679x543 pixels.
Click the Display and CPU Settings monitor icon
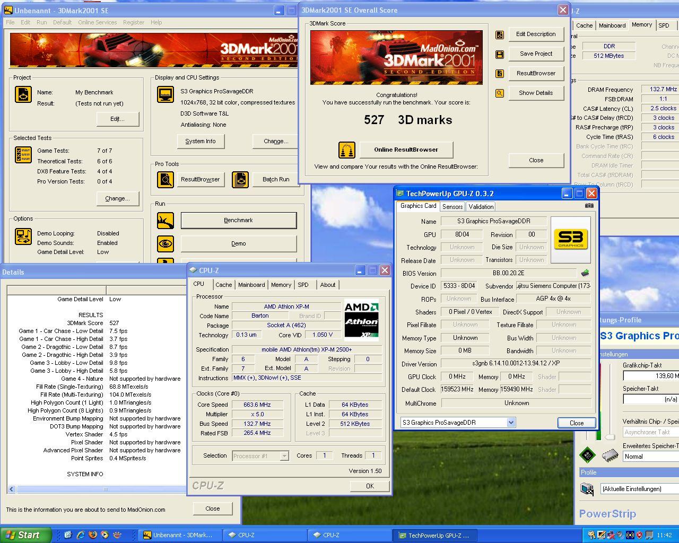tap(166, 94)
